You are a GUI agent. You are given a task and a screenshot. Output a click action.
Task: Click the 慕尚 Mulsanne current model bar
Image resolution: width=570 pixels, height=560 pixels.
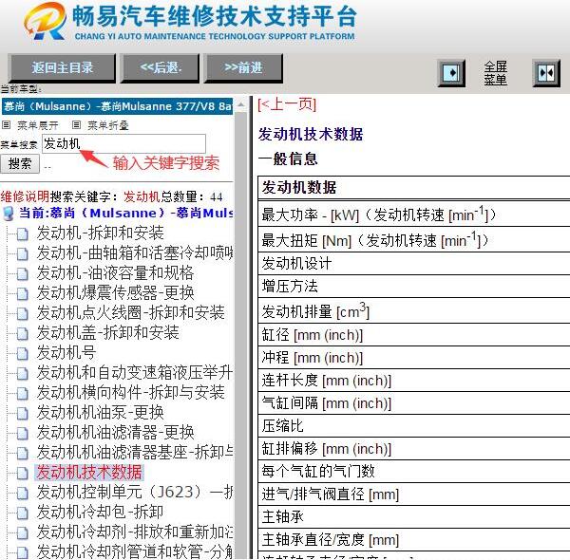pos(117,106)
